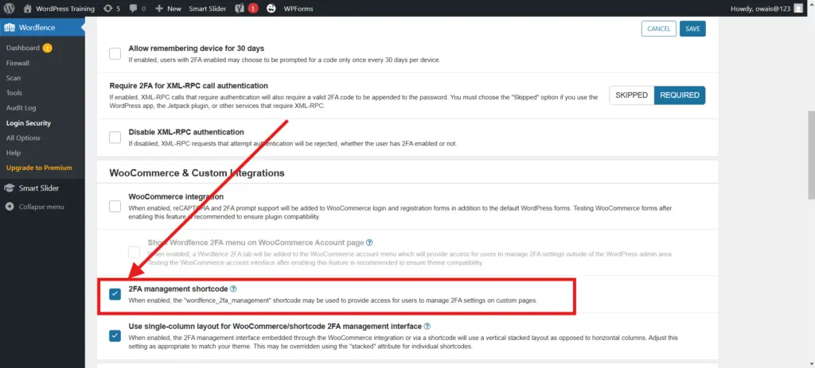
Task: Click the Wordfence top-level menu heading
Action: [x=37, y=28]
